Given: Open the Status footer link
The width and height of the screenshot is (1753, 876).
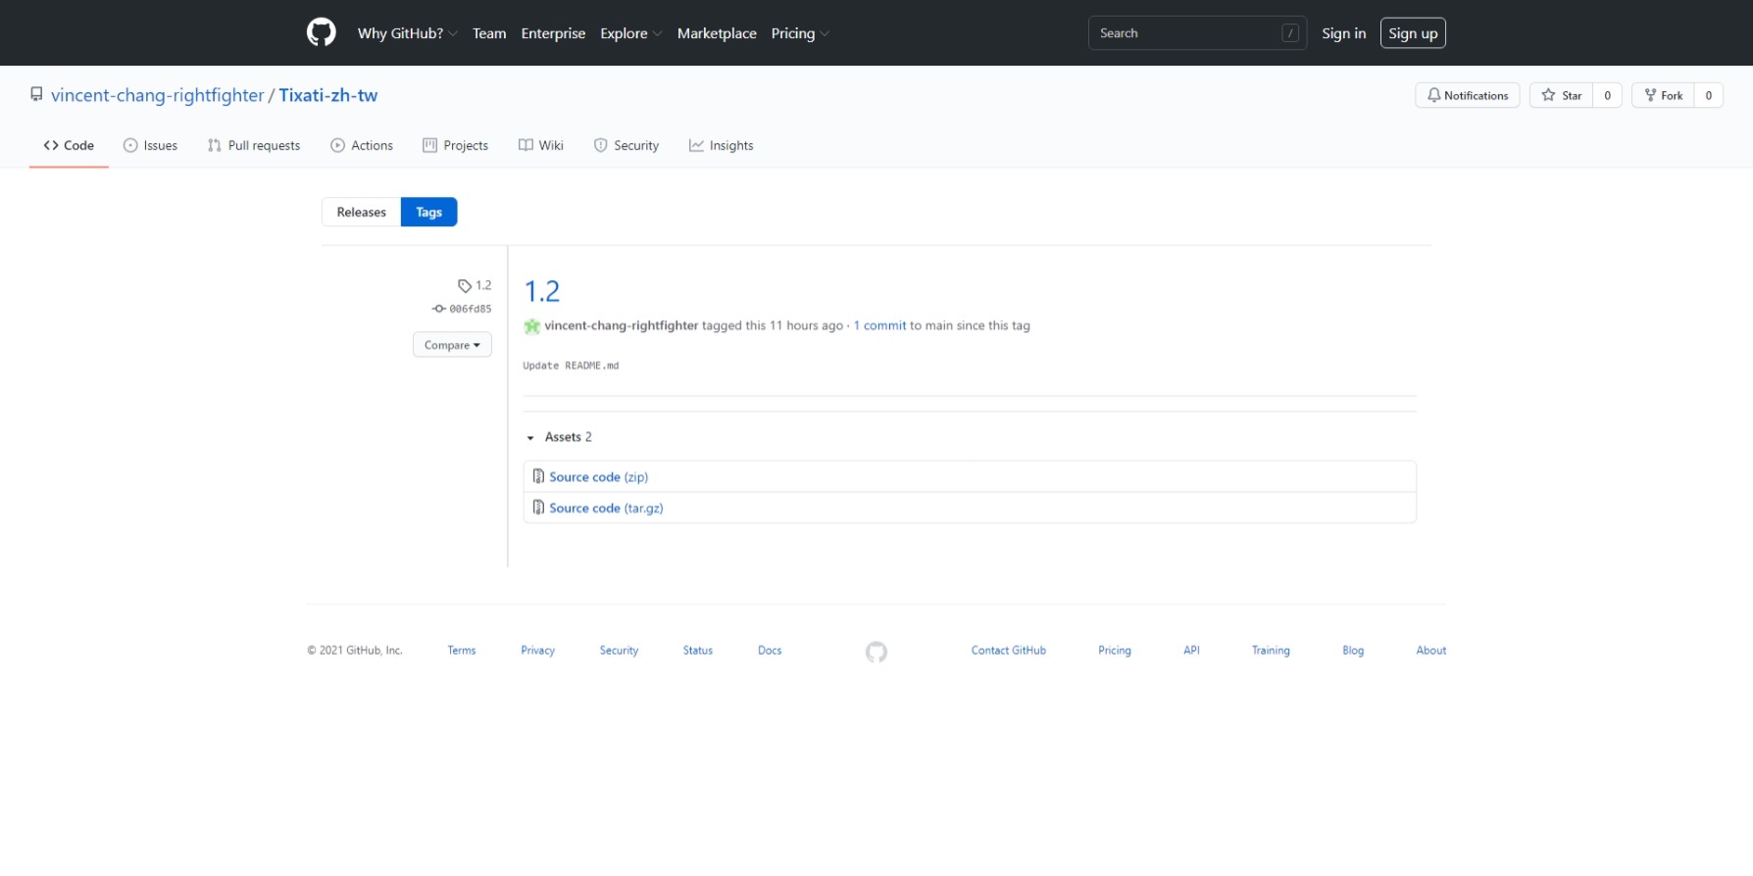Looking at the screenshot, I should click(697, 651).
